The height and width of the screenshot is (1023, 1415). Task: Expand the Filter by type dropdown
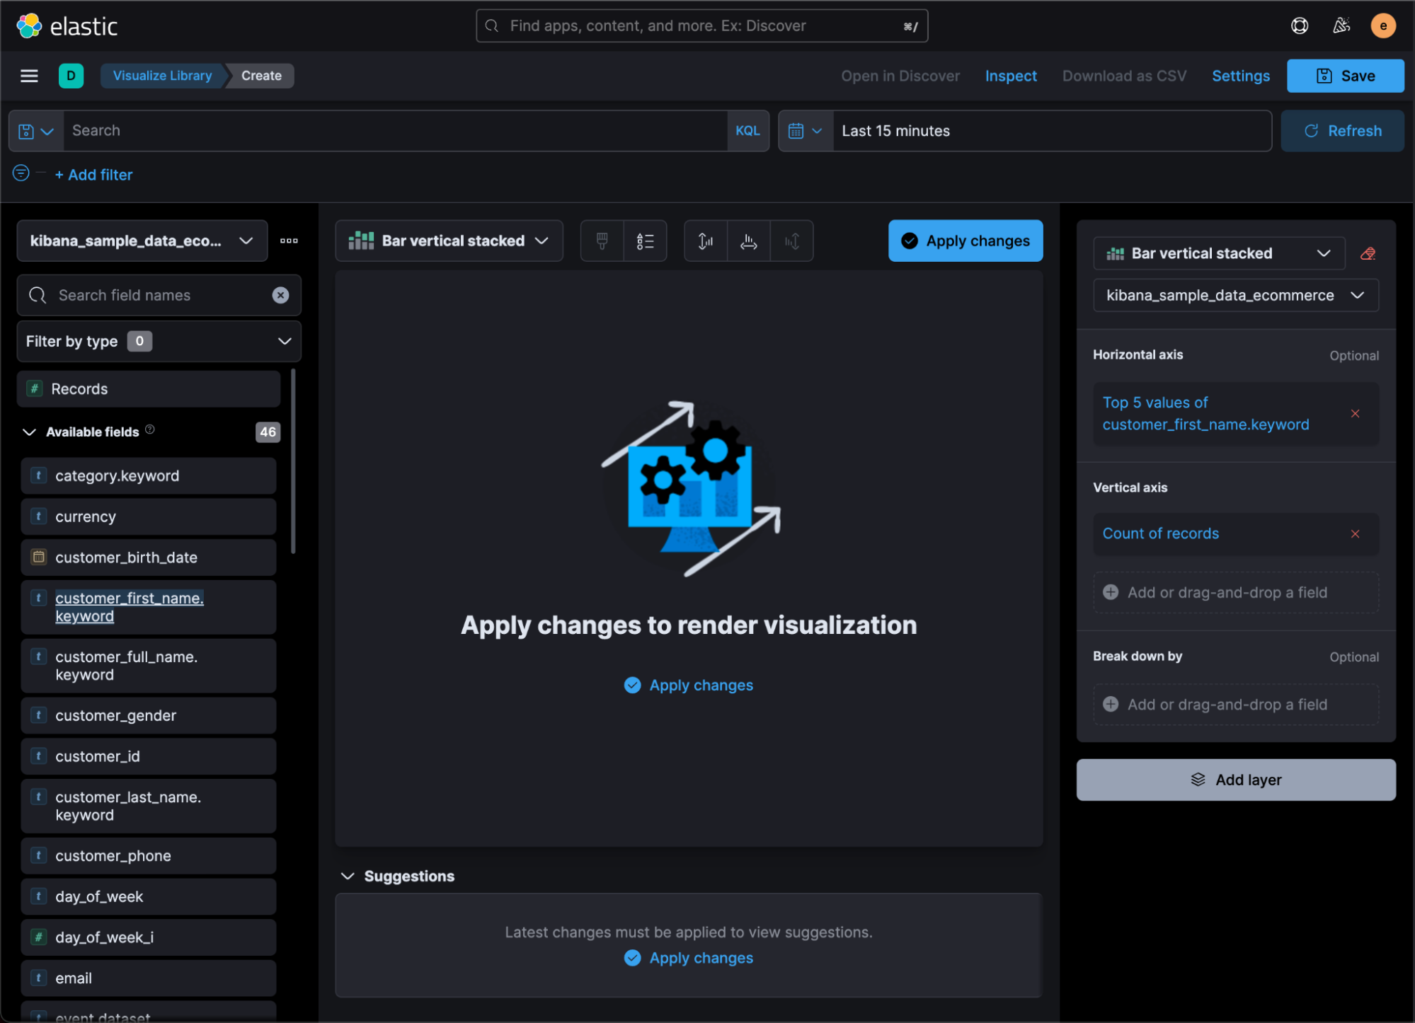pos(159,341)
